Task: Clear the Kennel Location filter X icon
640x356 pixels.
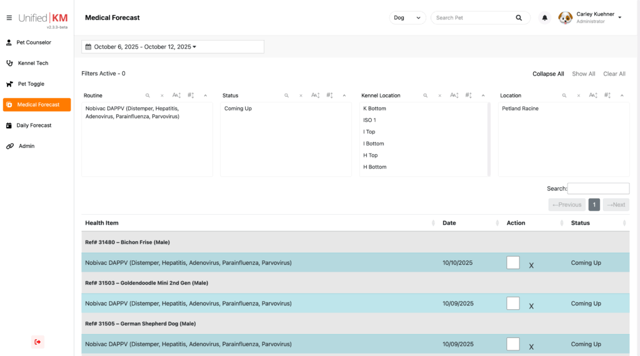Action: click(x=439, y=96)
